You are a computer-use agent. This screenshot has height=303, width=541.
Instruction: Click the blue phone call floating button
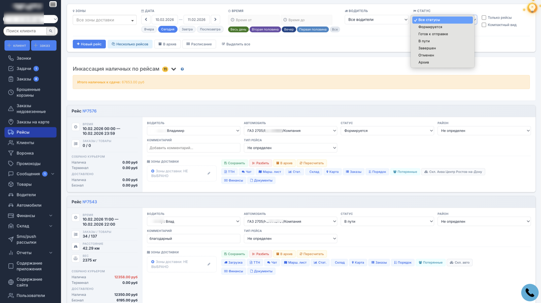[x=529, y=293]
